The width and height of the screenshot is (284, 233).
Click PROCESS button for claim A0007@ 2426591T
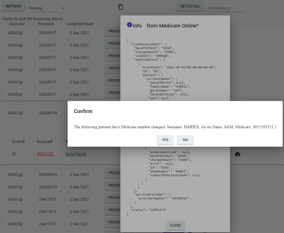pyautogui.click(x=112, y=80)
